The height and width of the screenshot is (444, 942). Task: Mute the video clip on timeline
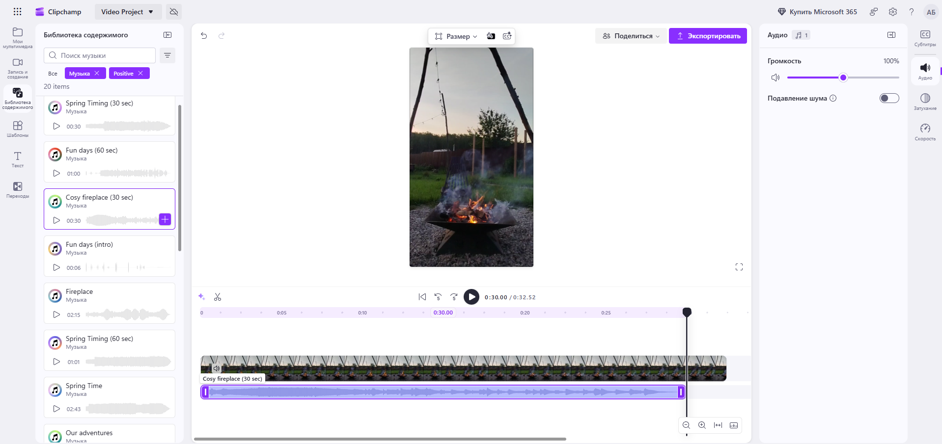(x=217, y=368)
